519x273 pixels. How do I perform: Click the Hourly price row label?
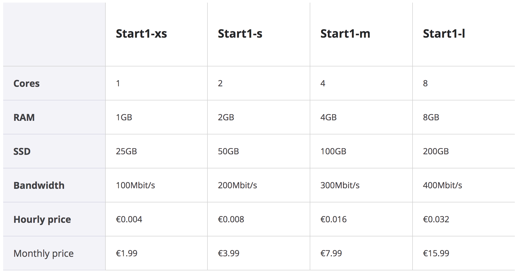(42, 219)
